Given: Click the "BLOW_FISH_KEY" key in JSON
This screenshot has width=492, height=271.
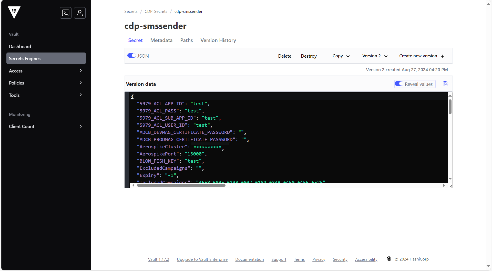Looking at the screenshot, I should point(158,161).
